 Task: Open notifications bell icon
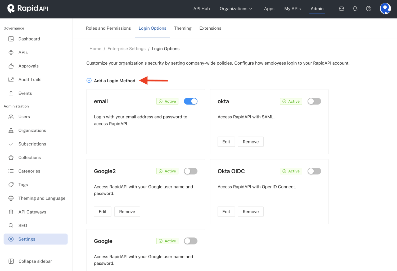pos(355,9)
